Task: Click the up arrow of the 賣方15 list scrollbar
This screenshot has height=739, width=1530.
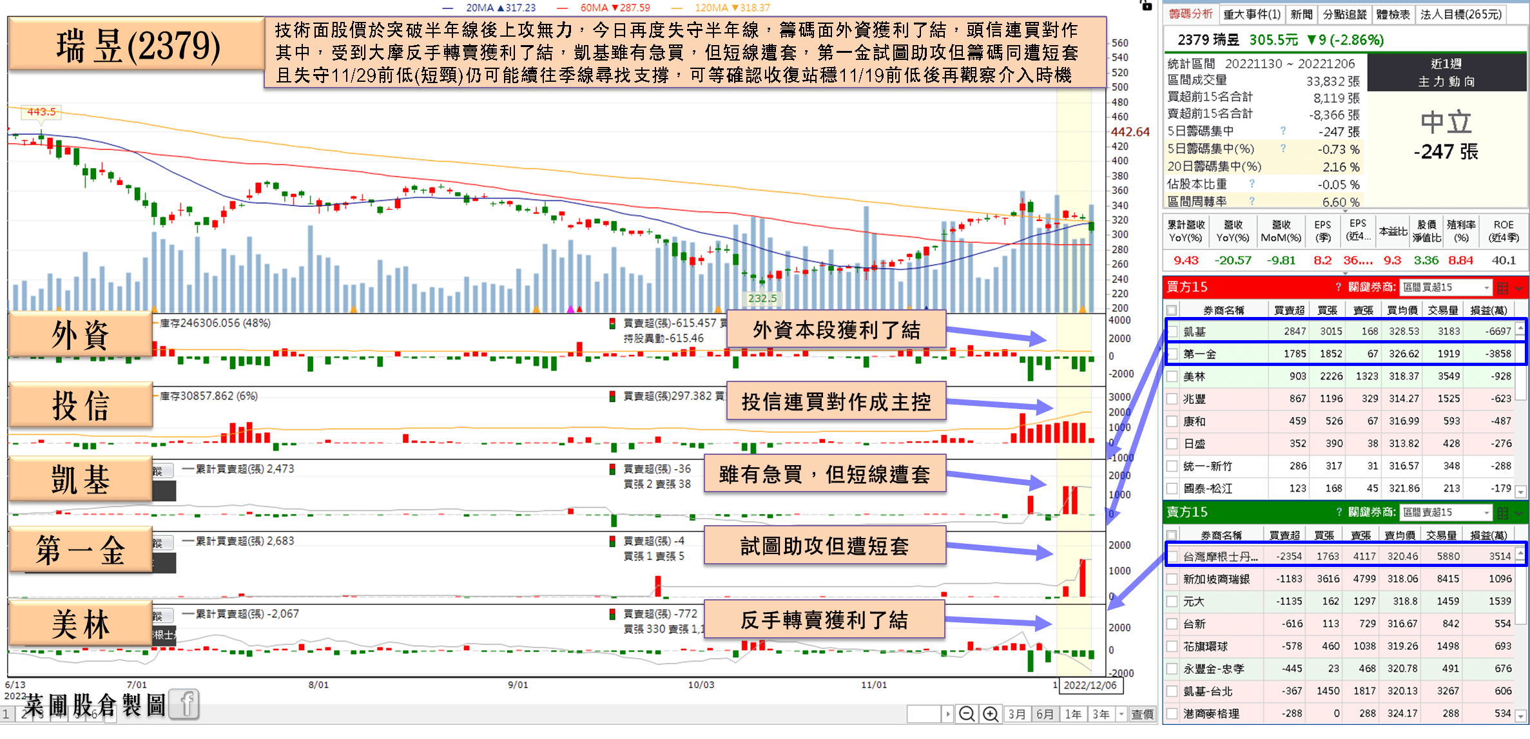Action: pos(1520,553)
